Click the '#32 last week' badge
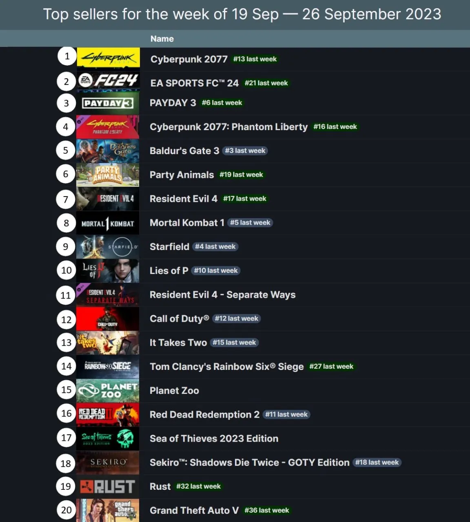Screen dimensions: 470x522 (x=198, y=487)
